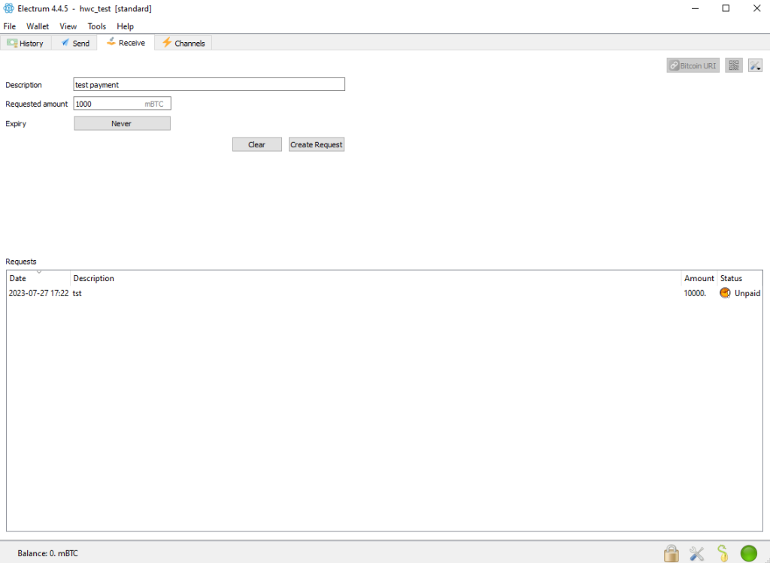The height and width of the screenshot is (563, 770).
Task: Open the Wallet menu
Action: click(x=38, y=26)
